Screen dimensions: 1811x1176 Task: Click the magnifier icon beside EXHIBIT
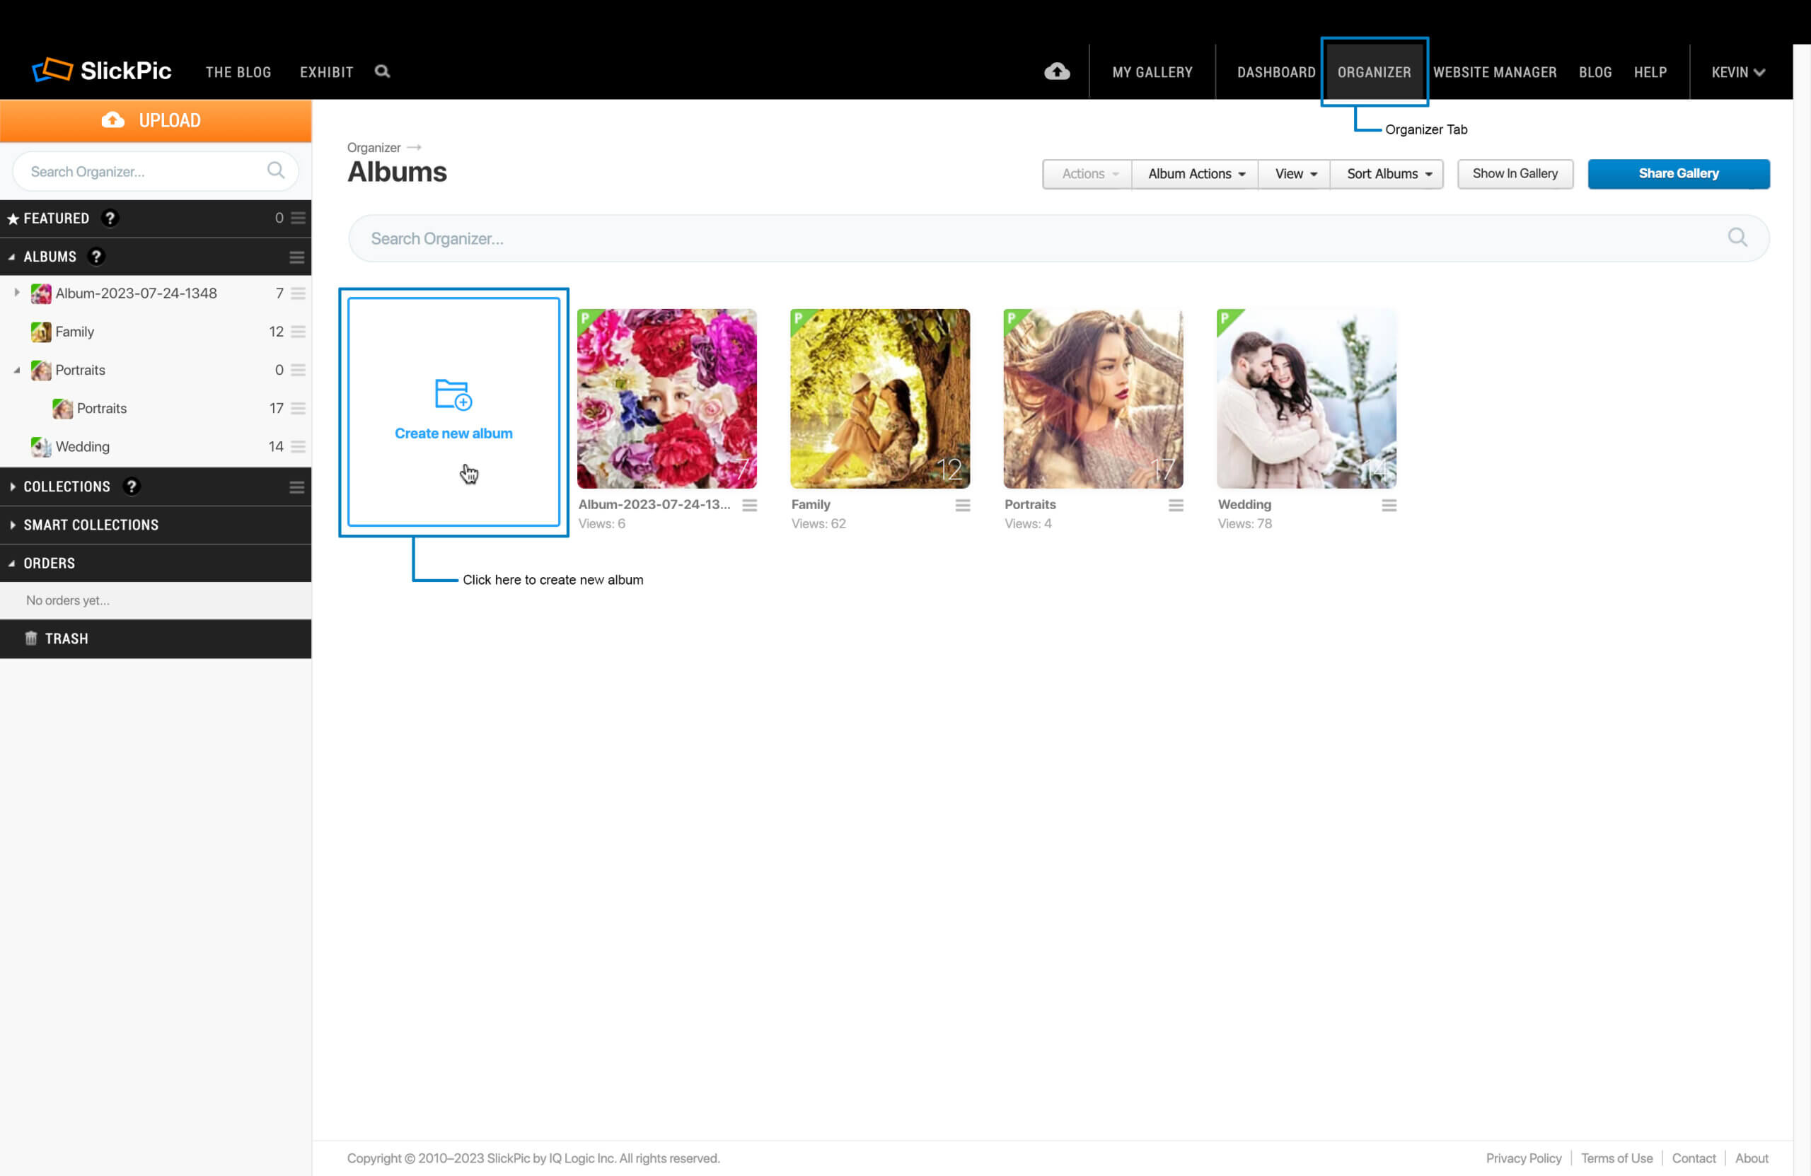[382, 71]
